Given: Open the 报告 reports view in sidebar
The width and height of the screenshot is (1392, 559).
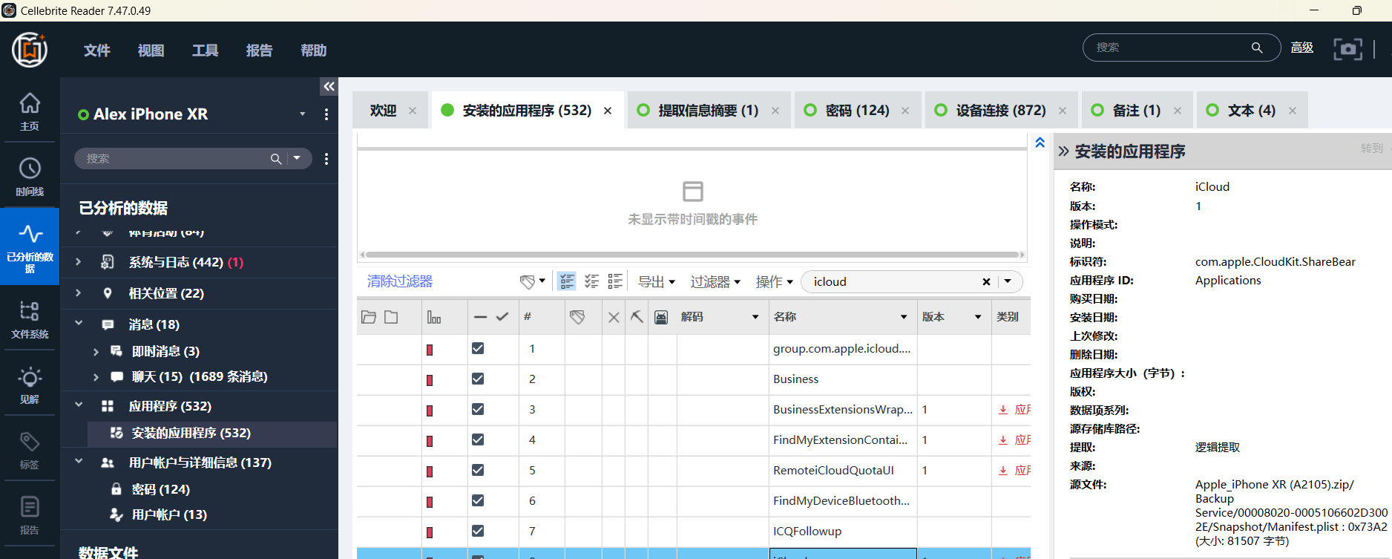Looking at the screenshot, I should [x=30, y=514].
